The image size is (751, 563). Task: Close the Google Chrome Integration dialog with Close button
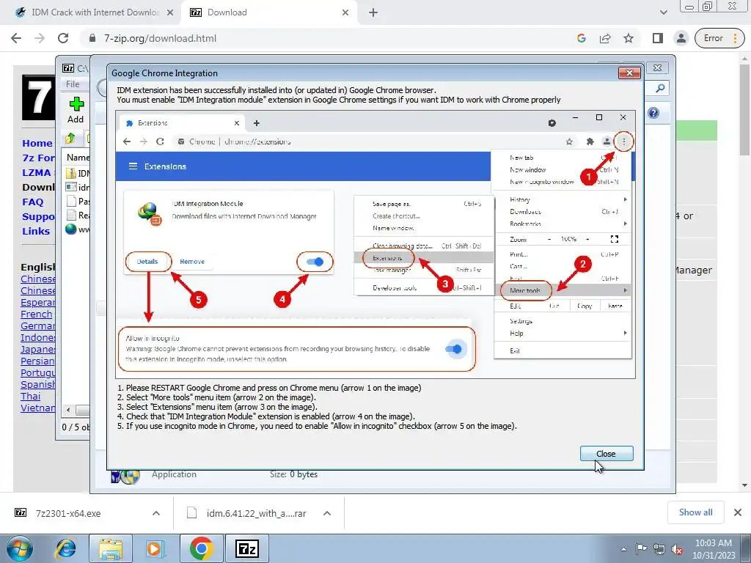point(607,453)
